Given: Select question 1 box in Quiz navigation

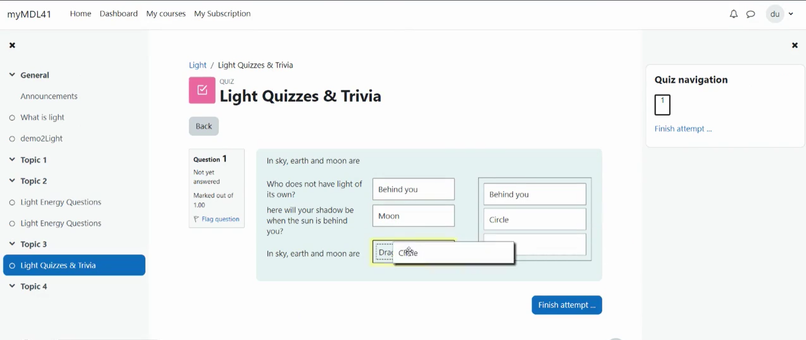Looking at the screenshot, I should pyautogui.click(x=662, y=105).
